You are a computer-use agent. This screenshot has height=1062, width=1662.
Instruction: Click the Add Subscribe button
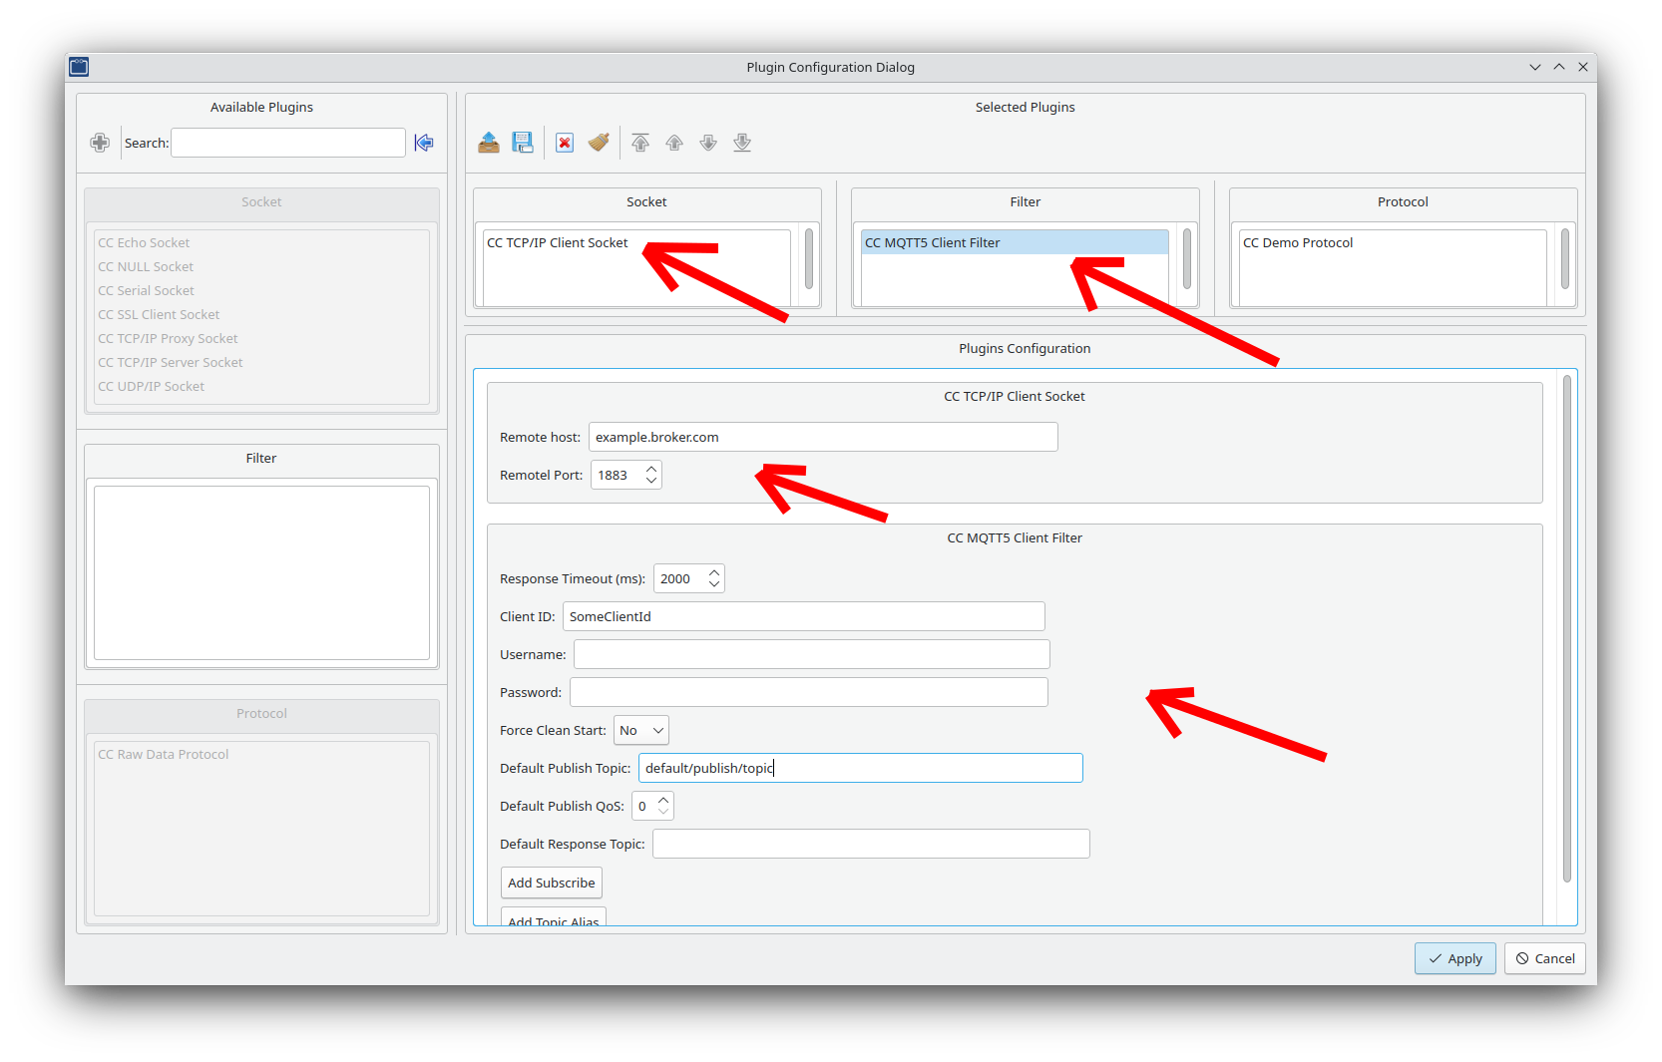(x=551, y=883)
